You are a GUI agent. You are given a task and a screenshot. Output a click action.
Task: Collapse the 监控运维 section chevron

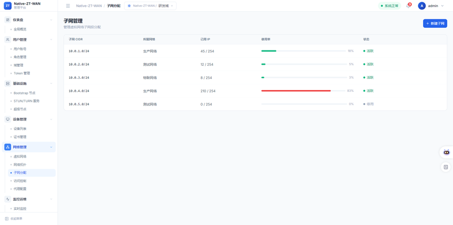(x=51, y=199)
